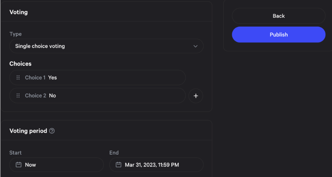332x177 pixels.
Task: Click the calendar icon in End field
Action: (118, 165)
